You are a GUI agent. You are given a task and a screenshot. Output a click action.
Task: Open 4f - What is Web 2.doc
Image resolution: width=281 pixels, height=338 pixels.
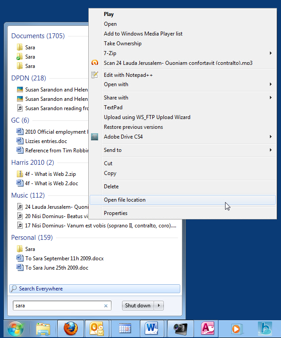(47, 183)
